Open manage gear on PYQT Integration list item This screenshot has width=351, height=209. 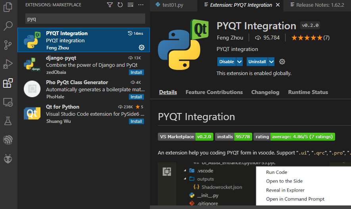click(142, 47)
